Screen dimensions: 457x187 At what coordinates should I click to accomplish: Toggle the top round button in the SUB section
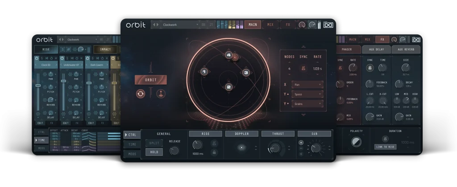pyautogui.click(x=300, y=142)
